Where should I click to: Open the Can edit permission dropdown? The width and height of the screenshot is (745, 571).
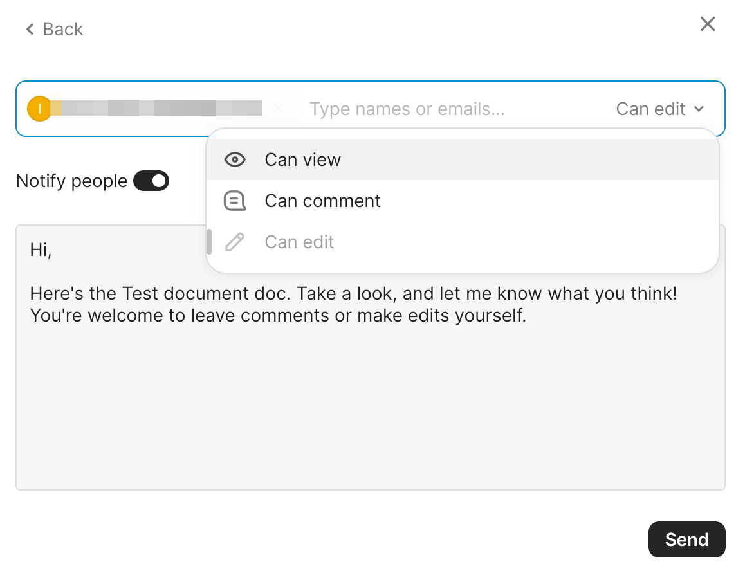tap(660, 109)
